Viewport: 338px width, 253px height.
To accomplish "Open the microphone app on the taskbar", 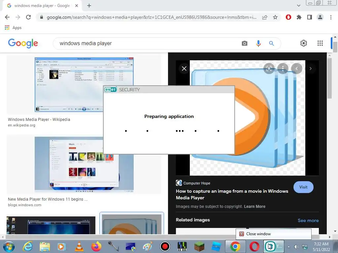I will click(114, 246).
